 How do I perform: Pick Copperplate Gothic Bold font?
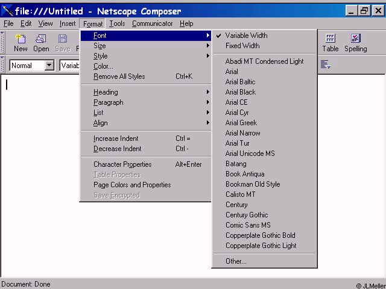[x=264, y=235]
